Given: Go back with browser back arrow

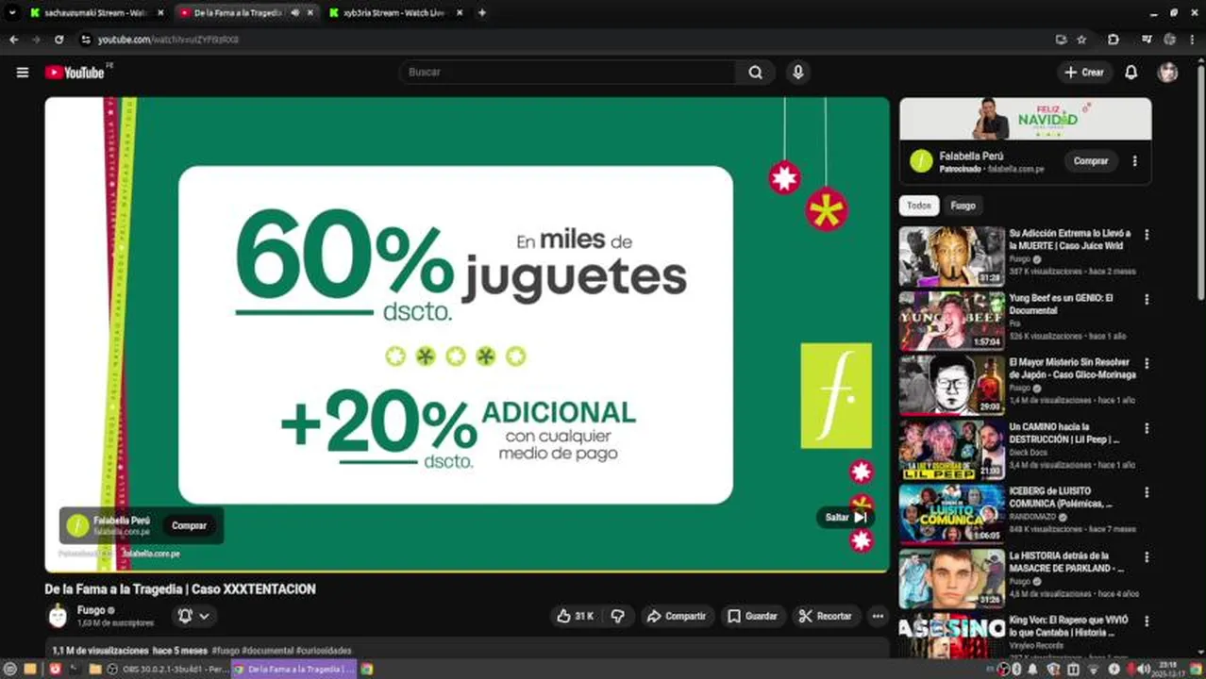Looking at the screenshot, I should (13, 40).
